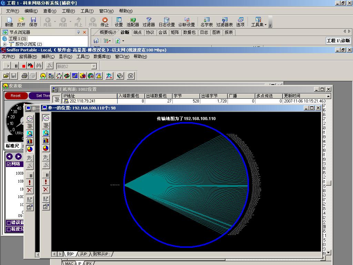Switch to the 从IP tab
This screenshot has height=265, width=353.
pos(83,254)
